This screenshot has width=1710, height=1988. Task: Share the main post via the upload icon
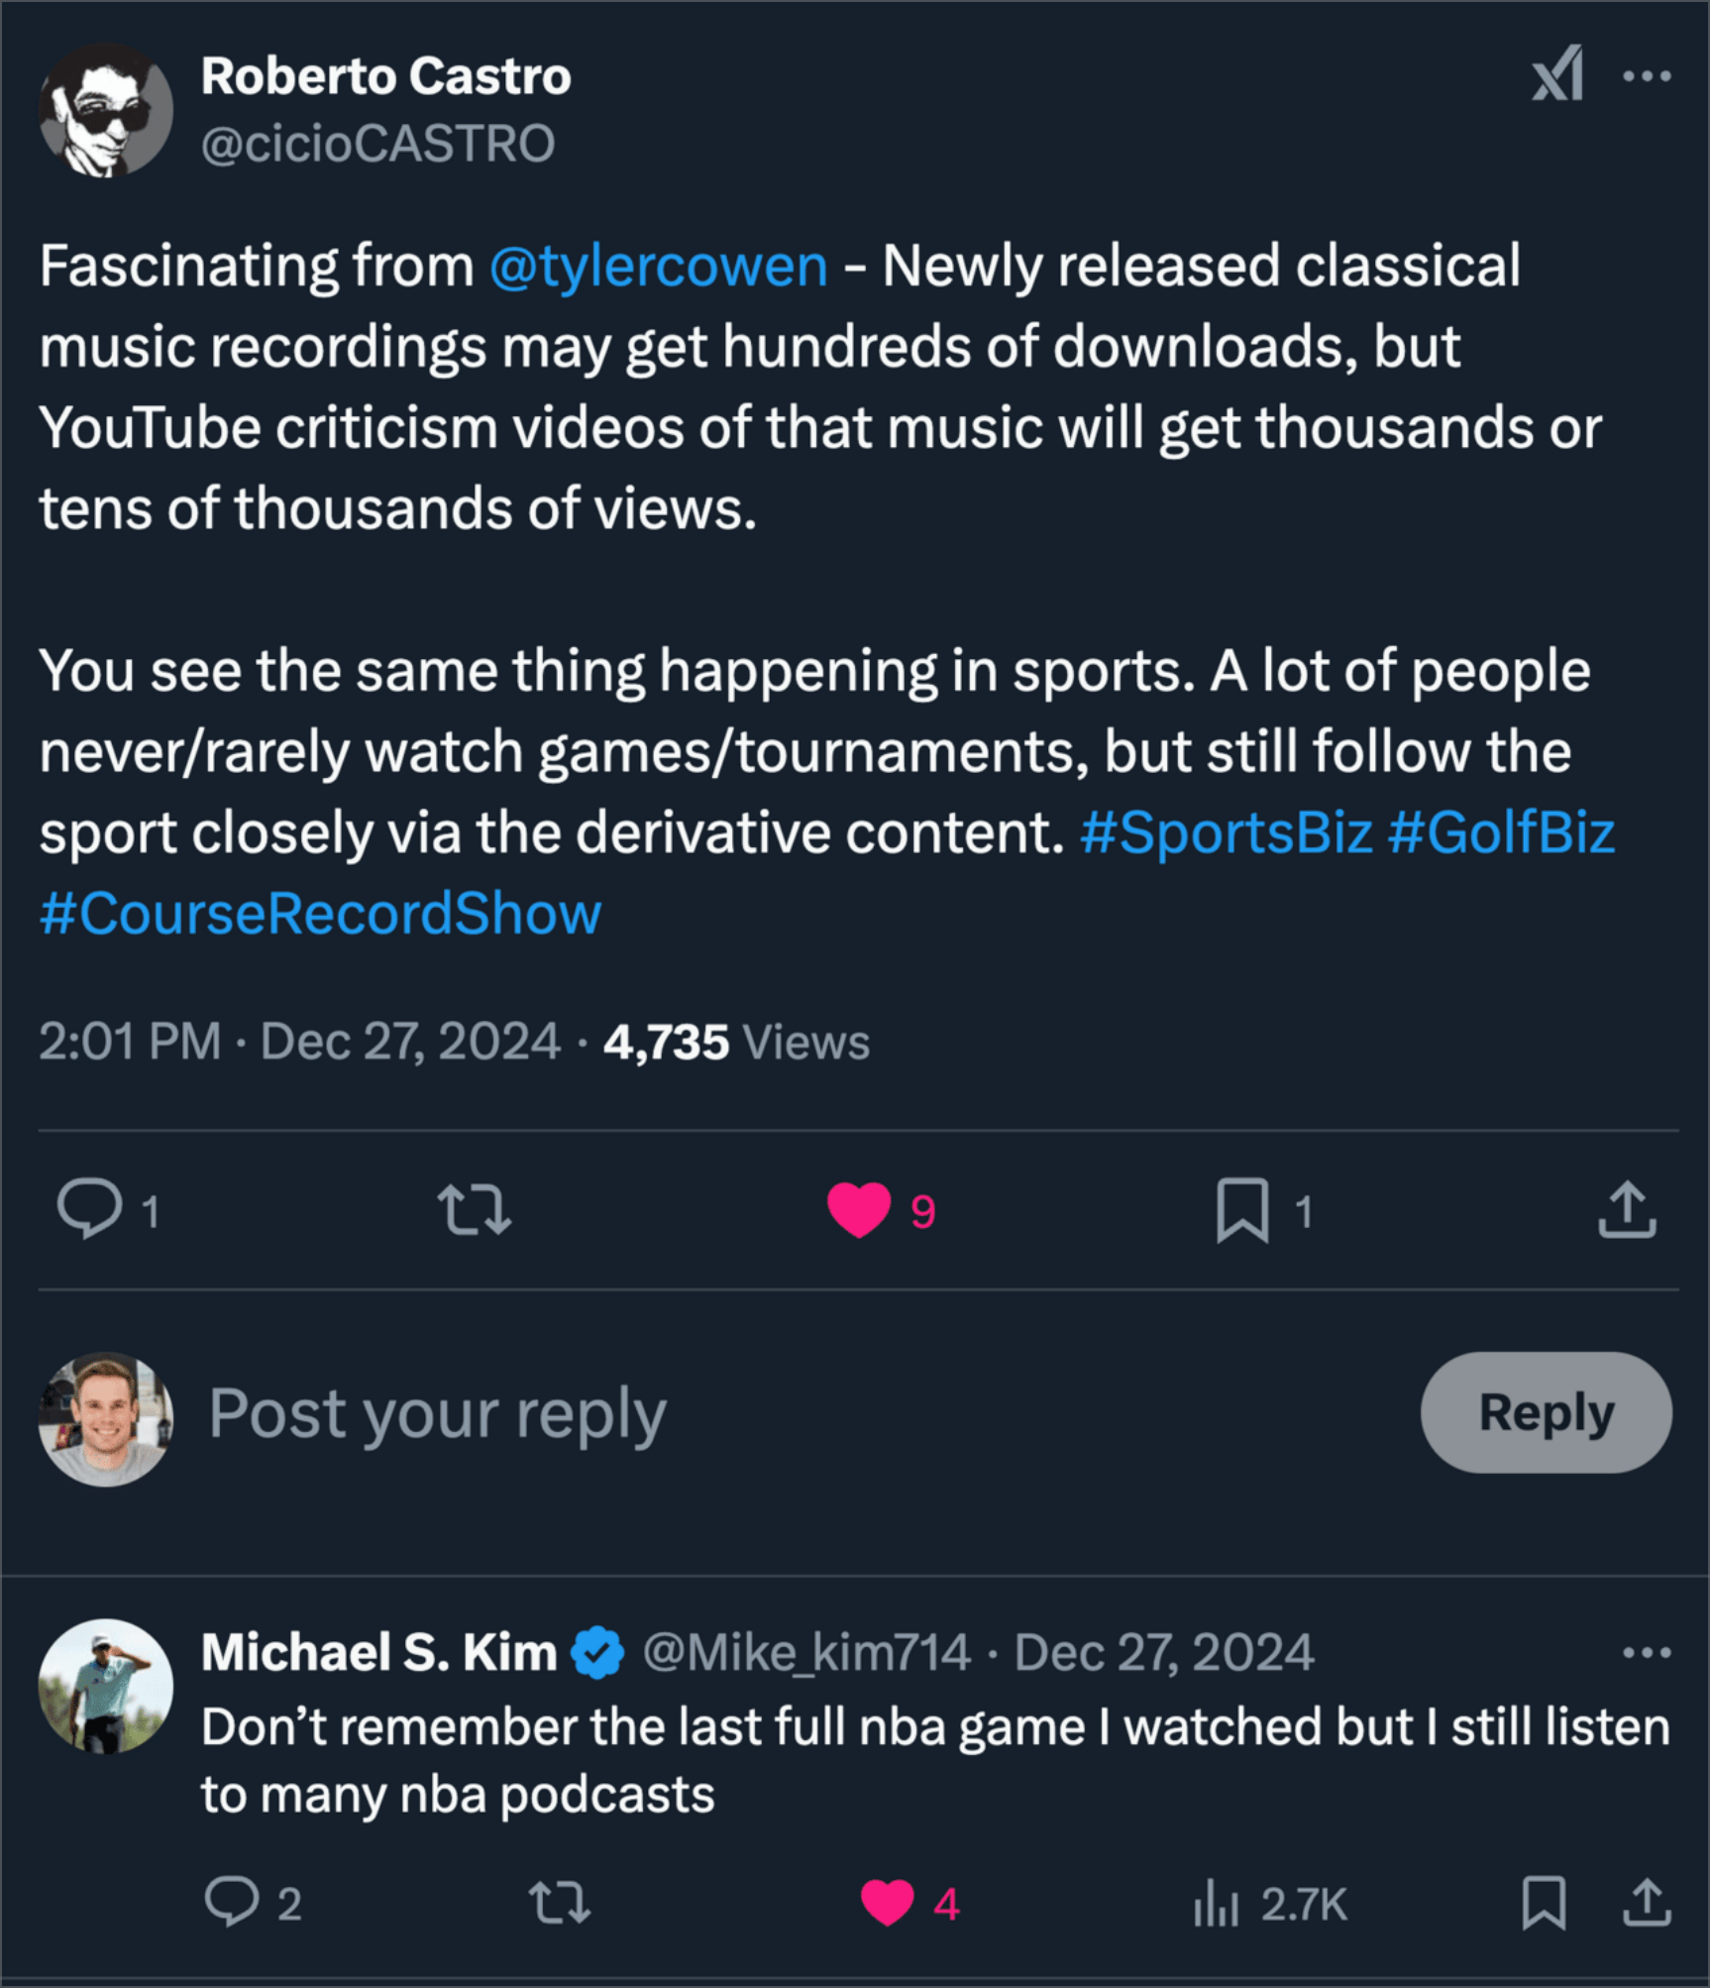coord(1627,1209)
